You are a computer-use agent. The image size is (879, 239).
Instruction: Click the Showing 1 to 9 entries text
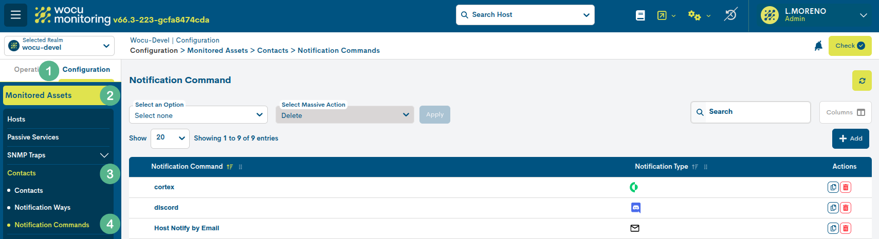click(x=236, y=138)
